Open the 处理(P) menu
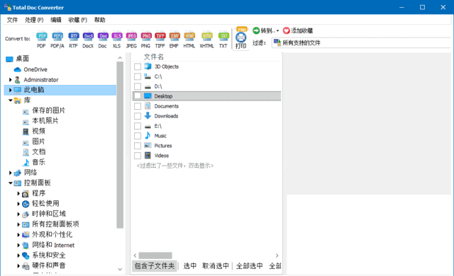This screenshot has width=454, height=276. pos(34,20)
